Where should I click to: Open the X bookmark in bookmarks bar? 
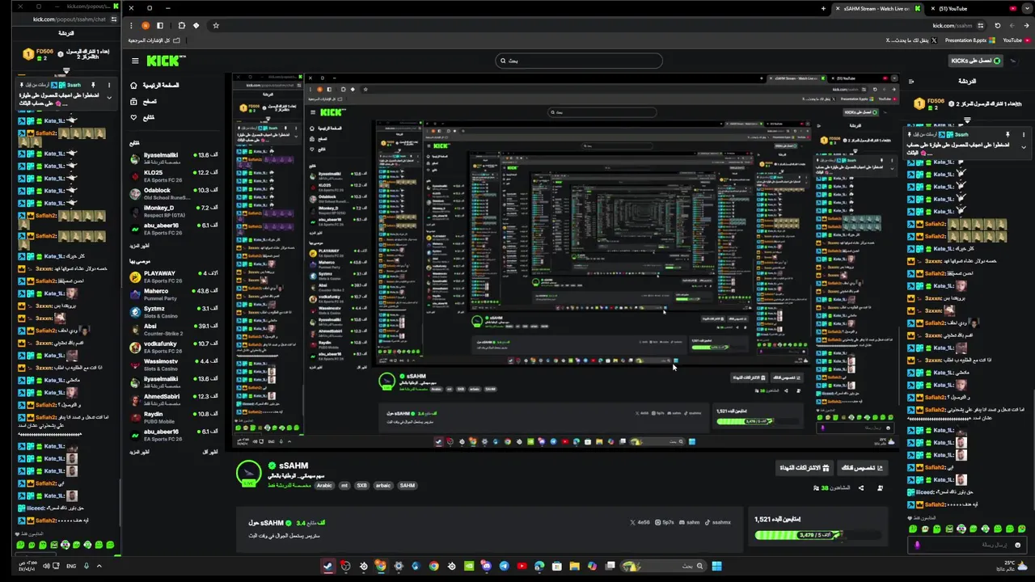[x=911, y=40]
